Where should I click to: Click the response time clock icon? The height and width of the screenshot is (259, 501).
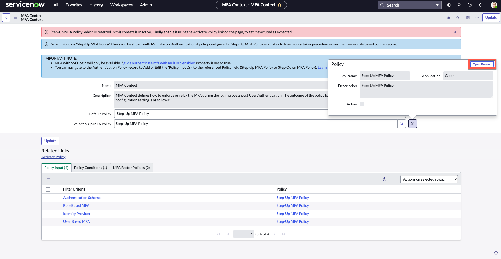(x=496, y=253)
